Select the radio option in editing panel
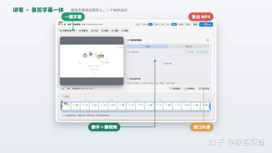This screenshot has width=272, height=153. (128, 79)
